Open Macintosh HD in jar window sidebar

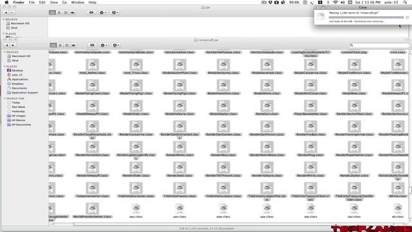(x=17, y=23)
